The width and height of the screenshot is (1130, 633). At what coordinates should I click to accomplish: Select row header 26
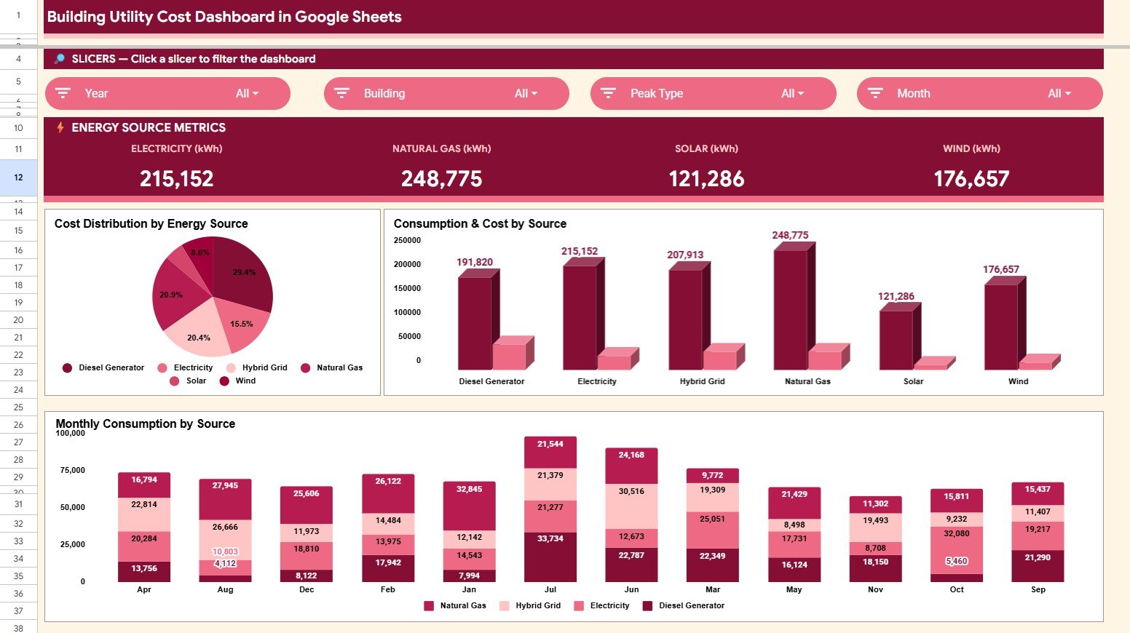pos(18,425)
